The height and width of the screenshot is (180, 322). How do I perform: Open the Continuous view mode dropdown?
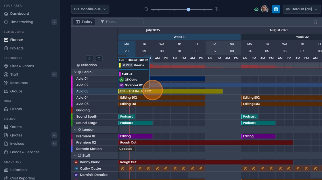pyautogui.click(x=90, y=9)
